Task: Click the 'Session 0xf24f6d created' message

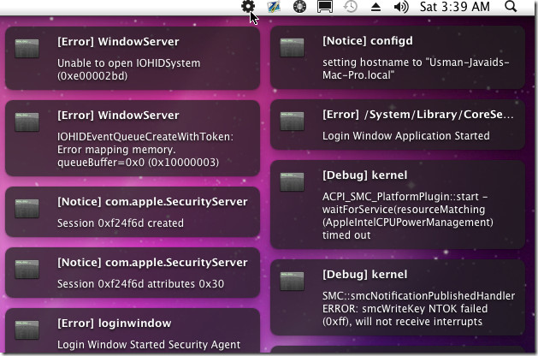Action: tap(121, 223)
